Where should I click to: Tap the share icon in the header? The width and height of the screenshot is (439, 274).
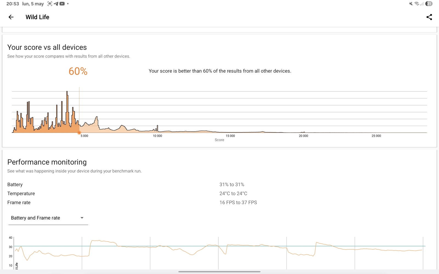pyautogui.click(x=429, y=17)
